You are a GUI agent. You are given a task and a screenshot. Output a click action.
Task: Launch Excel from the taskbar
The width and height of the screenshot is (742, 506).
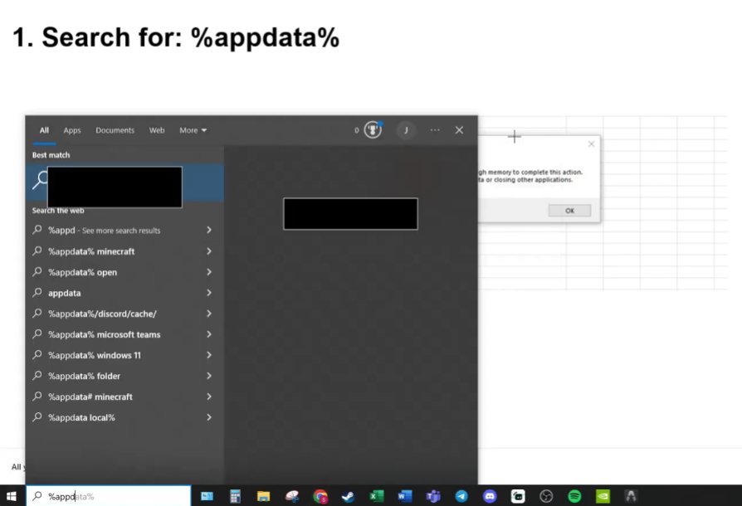click(x=374, y=496)
